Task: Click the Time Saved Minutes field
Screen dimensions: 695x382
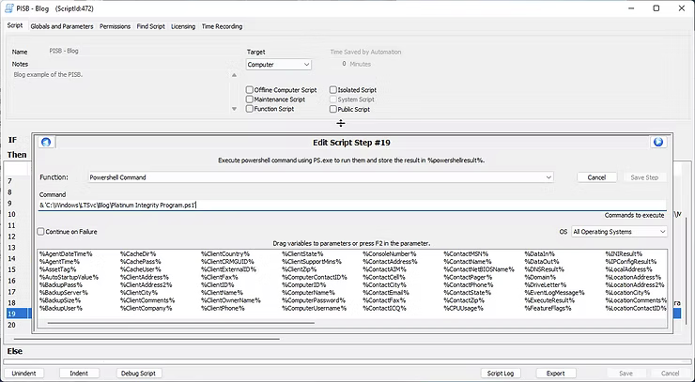Action: tap(344, 64)
